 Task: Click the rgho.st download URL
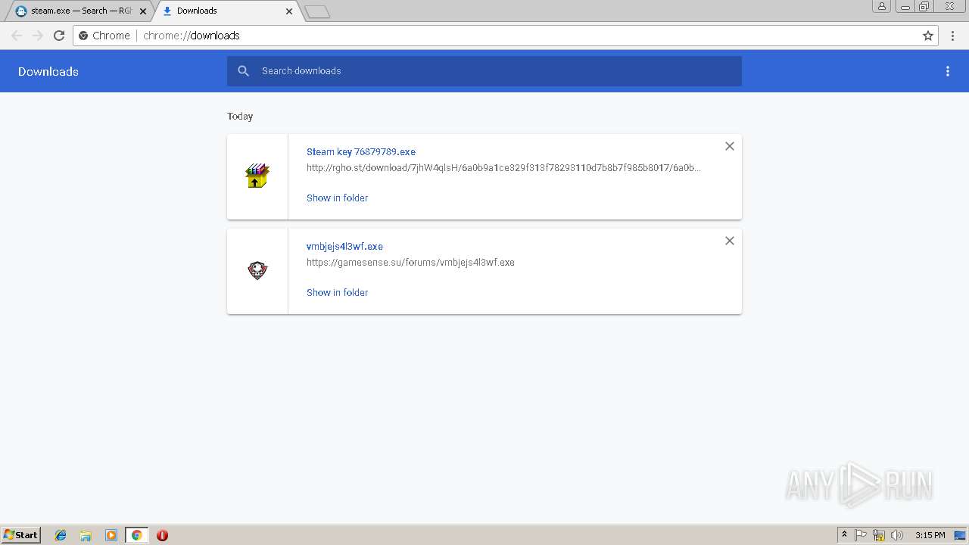click(503, 168)
